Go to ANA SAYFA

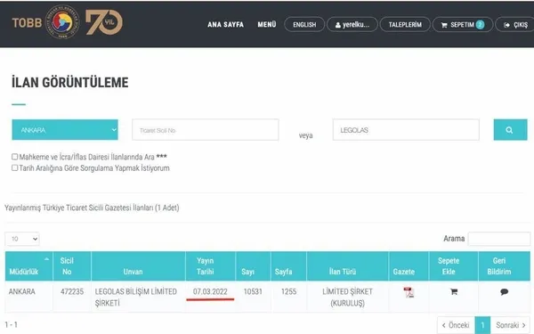click(x=226, y=25)
